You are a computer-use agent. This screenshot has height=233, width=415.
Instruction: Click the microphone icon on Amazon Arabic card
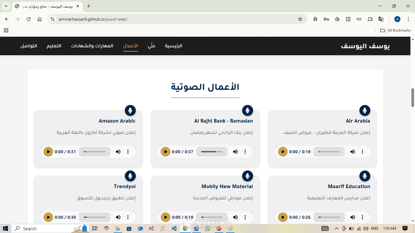pos(130,110)
